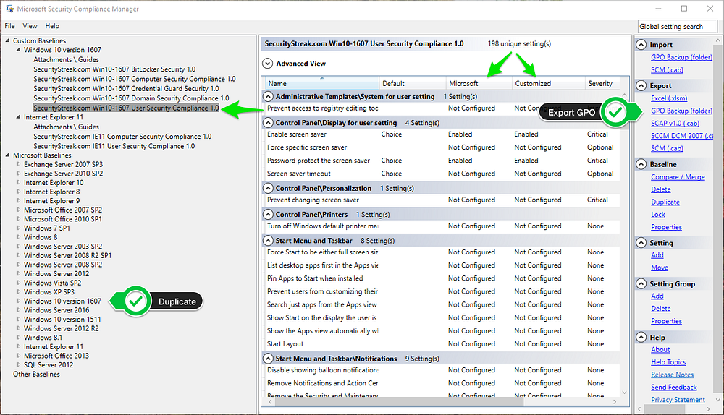Open the File menu
Image resolution: width=724 pixels, height=415 pixels.
[9, 26]
